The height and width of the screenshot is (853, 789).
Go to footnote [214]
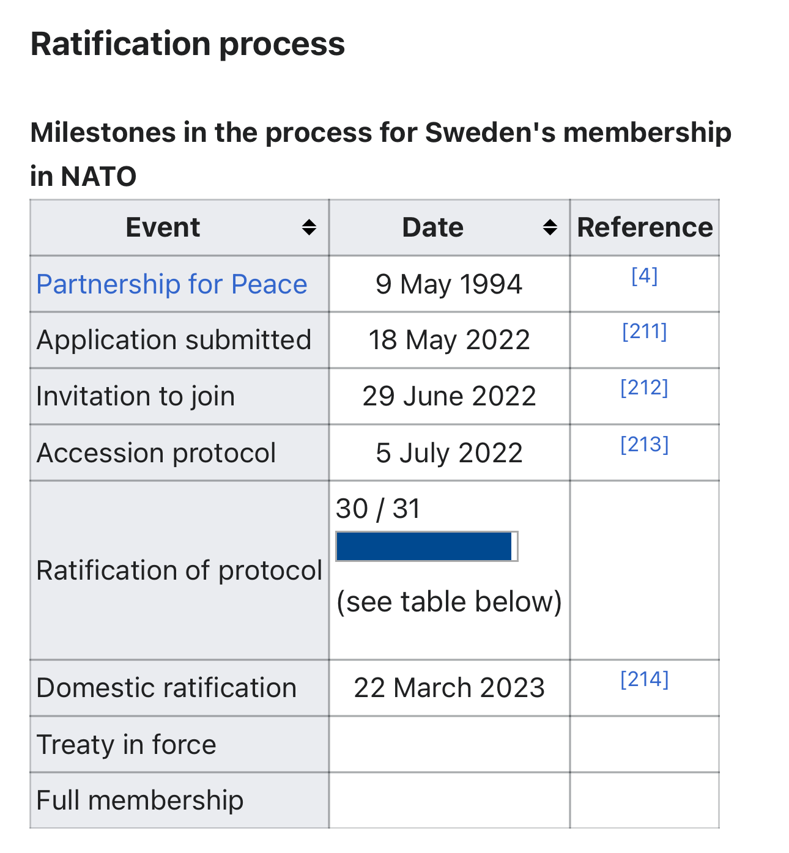point(644,679)
